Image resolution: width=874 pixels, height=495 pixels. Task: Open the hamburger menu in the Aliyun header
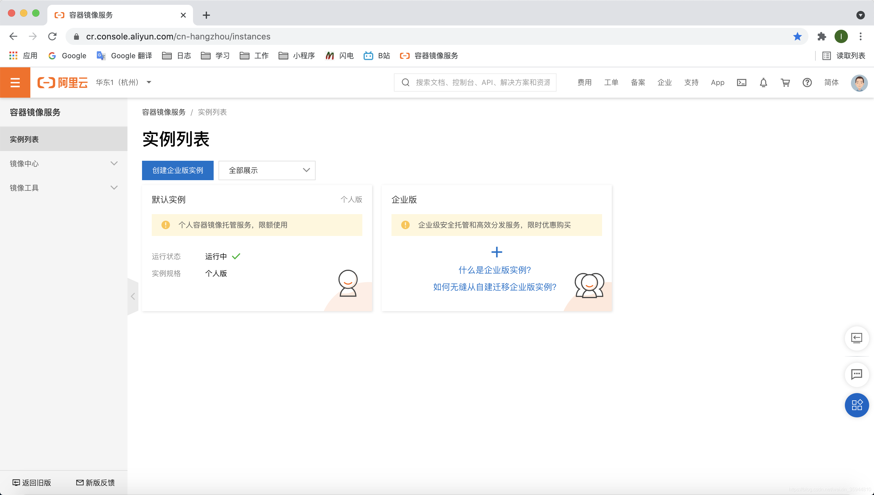15,82
